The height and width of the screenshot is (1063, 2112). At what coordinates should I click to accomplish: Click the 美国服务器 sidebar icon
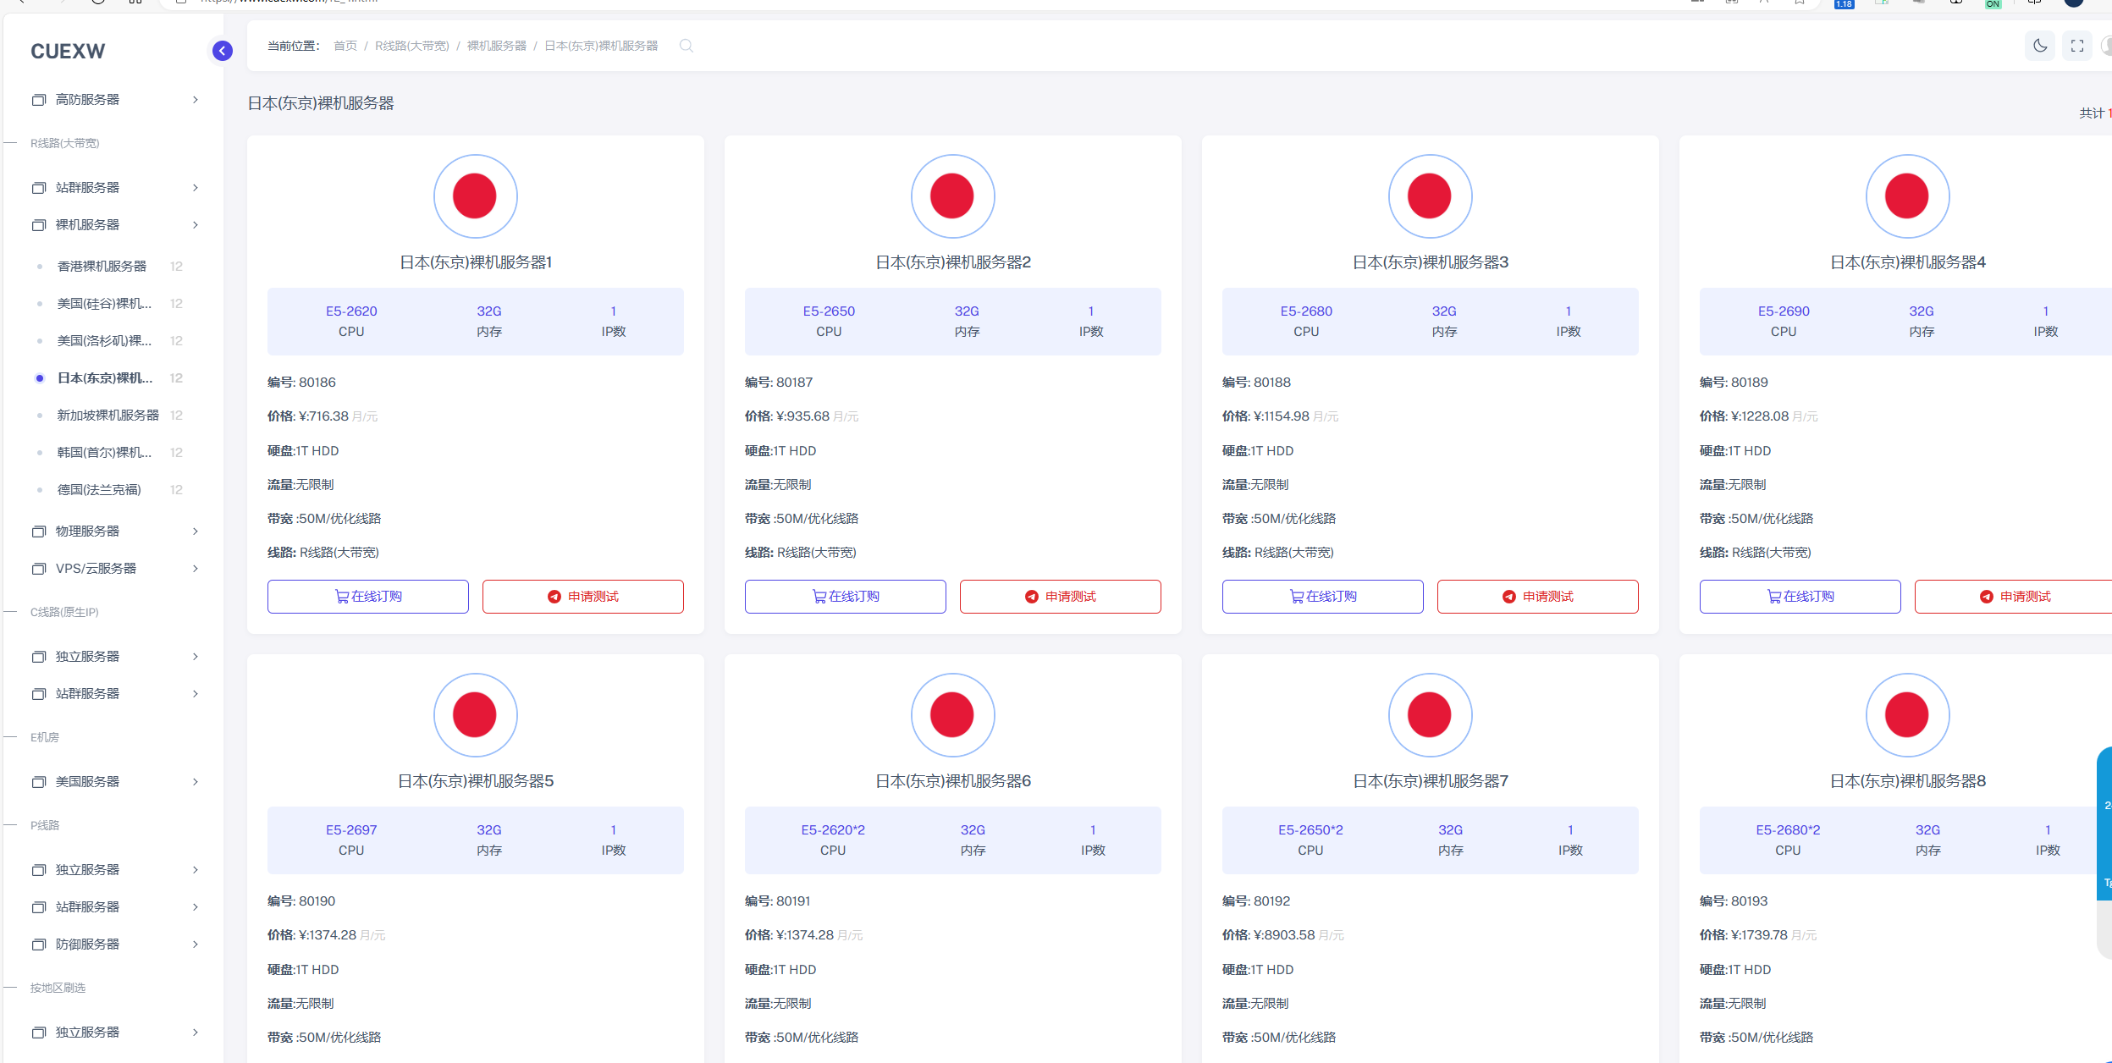pyautogui.click(x=39, y=782)
